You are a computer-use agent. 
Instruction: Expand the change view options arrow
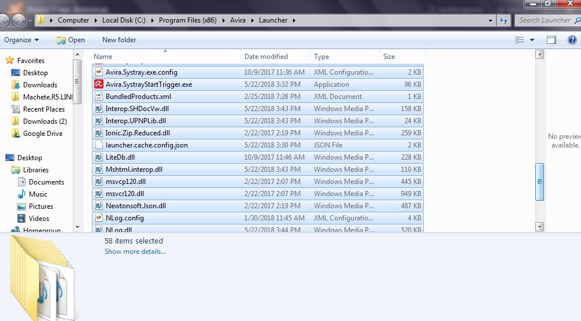click(532, 40)
